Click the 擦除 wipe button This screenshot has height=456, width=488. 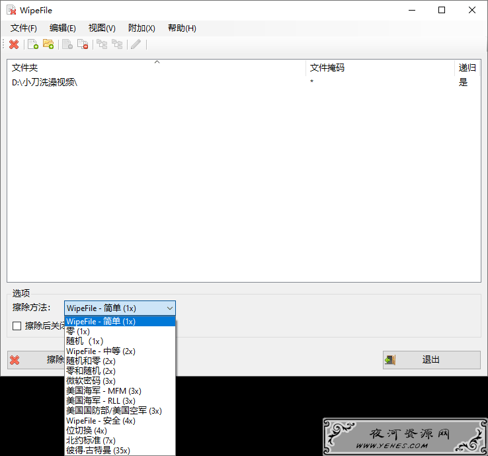tap(36, 360)
